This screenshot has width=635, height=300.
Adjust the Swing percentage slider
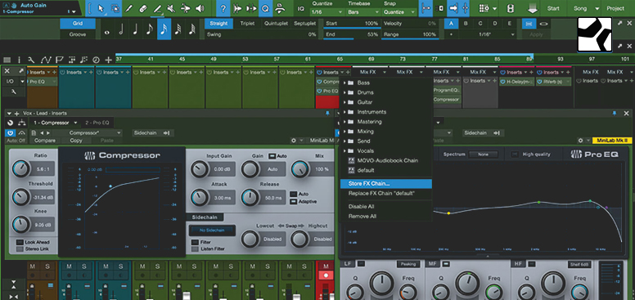261,35
